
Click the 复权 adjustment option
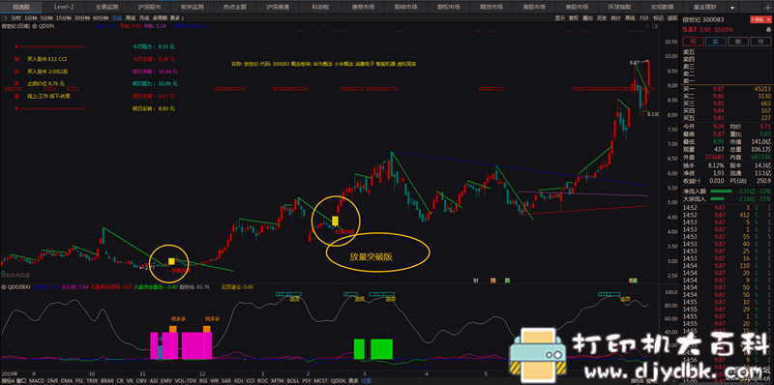click(x=574, y=17)
